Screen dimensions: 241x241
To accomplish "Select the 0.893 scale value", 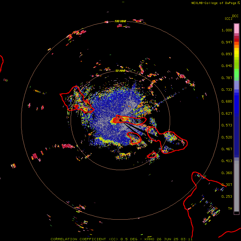I will (227, 54).
